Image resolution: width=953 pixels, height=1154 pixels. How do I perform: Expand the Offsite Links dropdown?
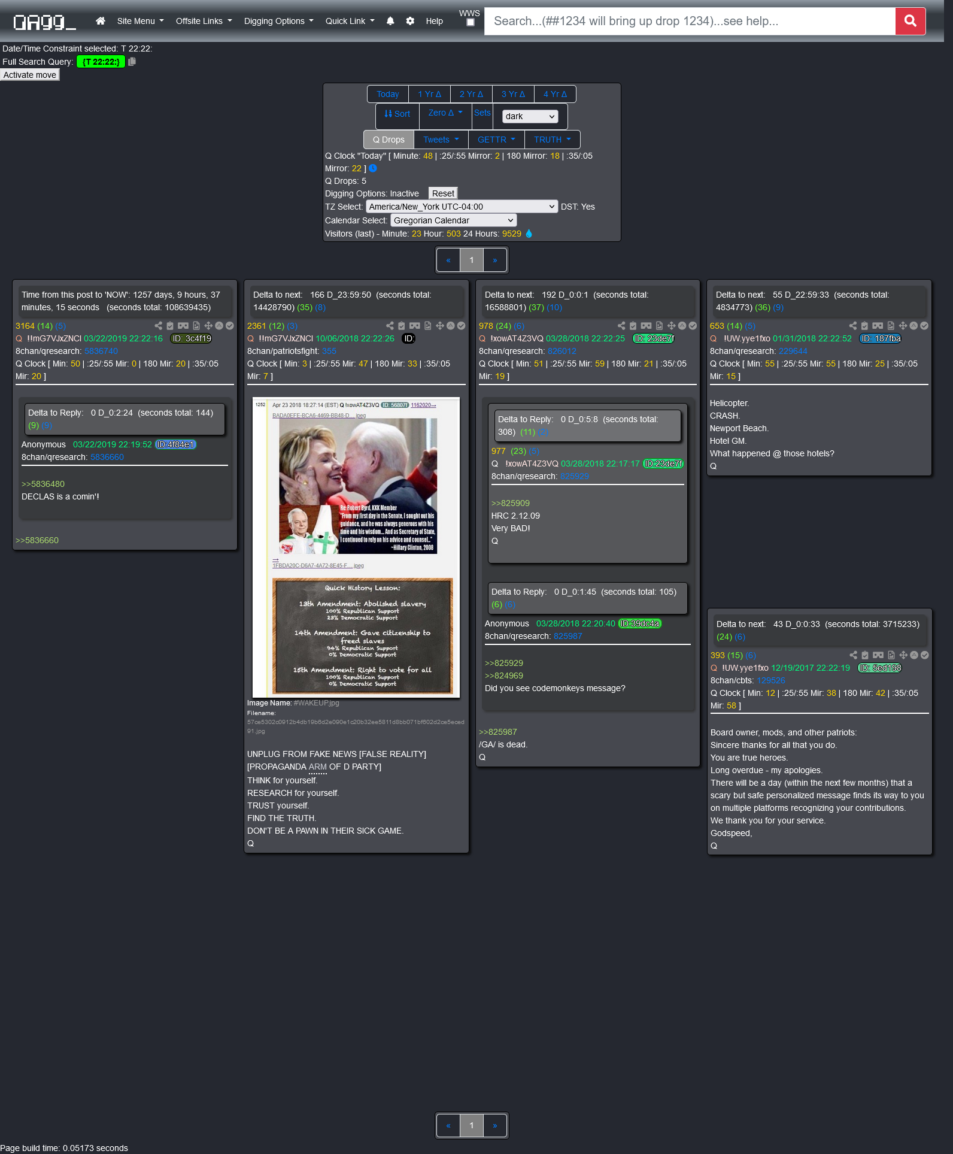click(204, 21)
